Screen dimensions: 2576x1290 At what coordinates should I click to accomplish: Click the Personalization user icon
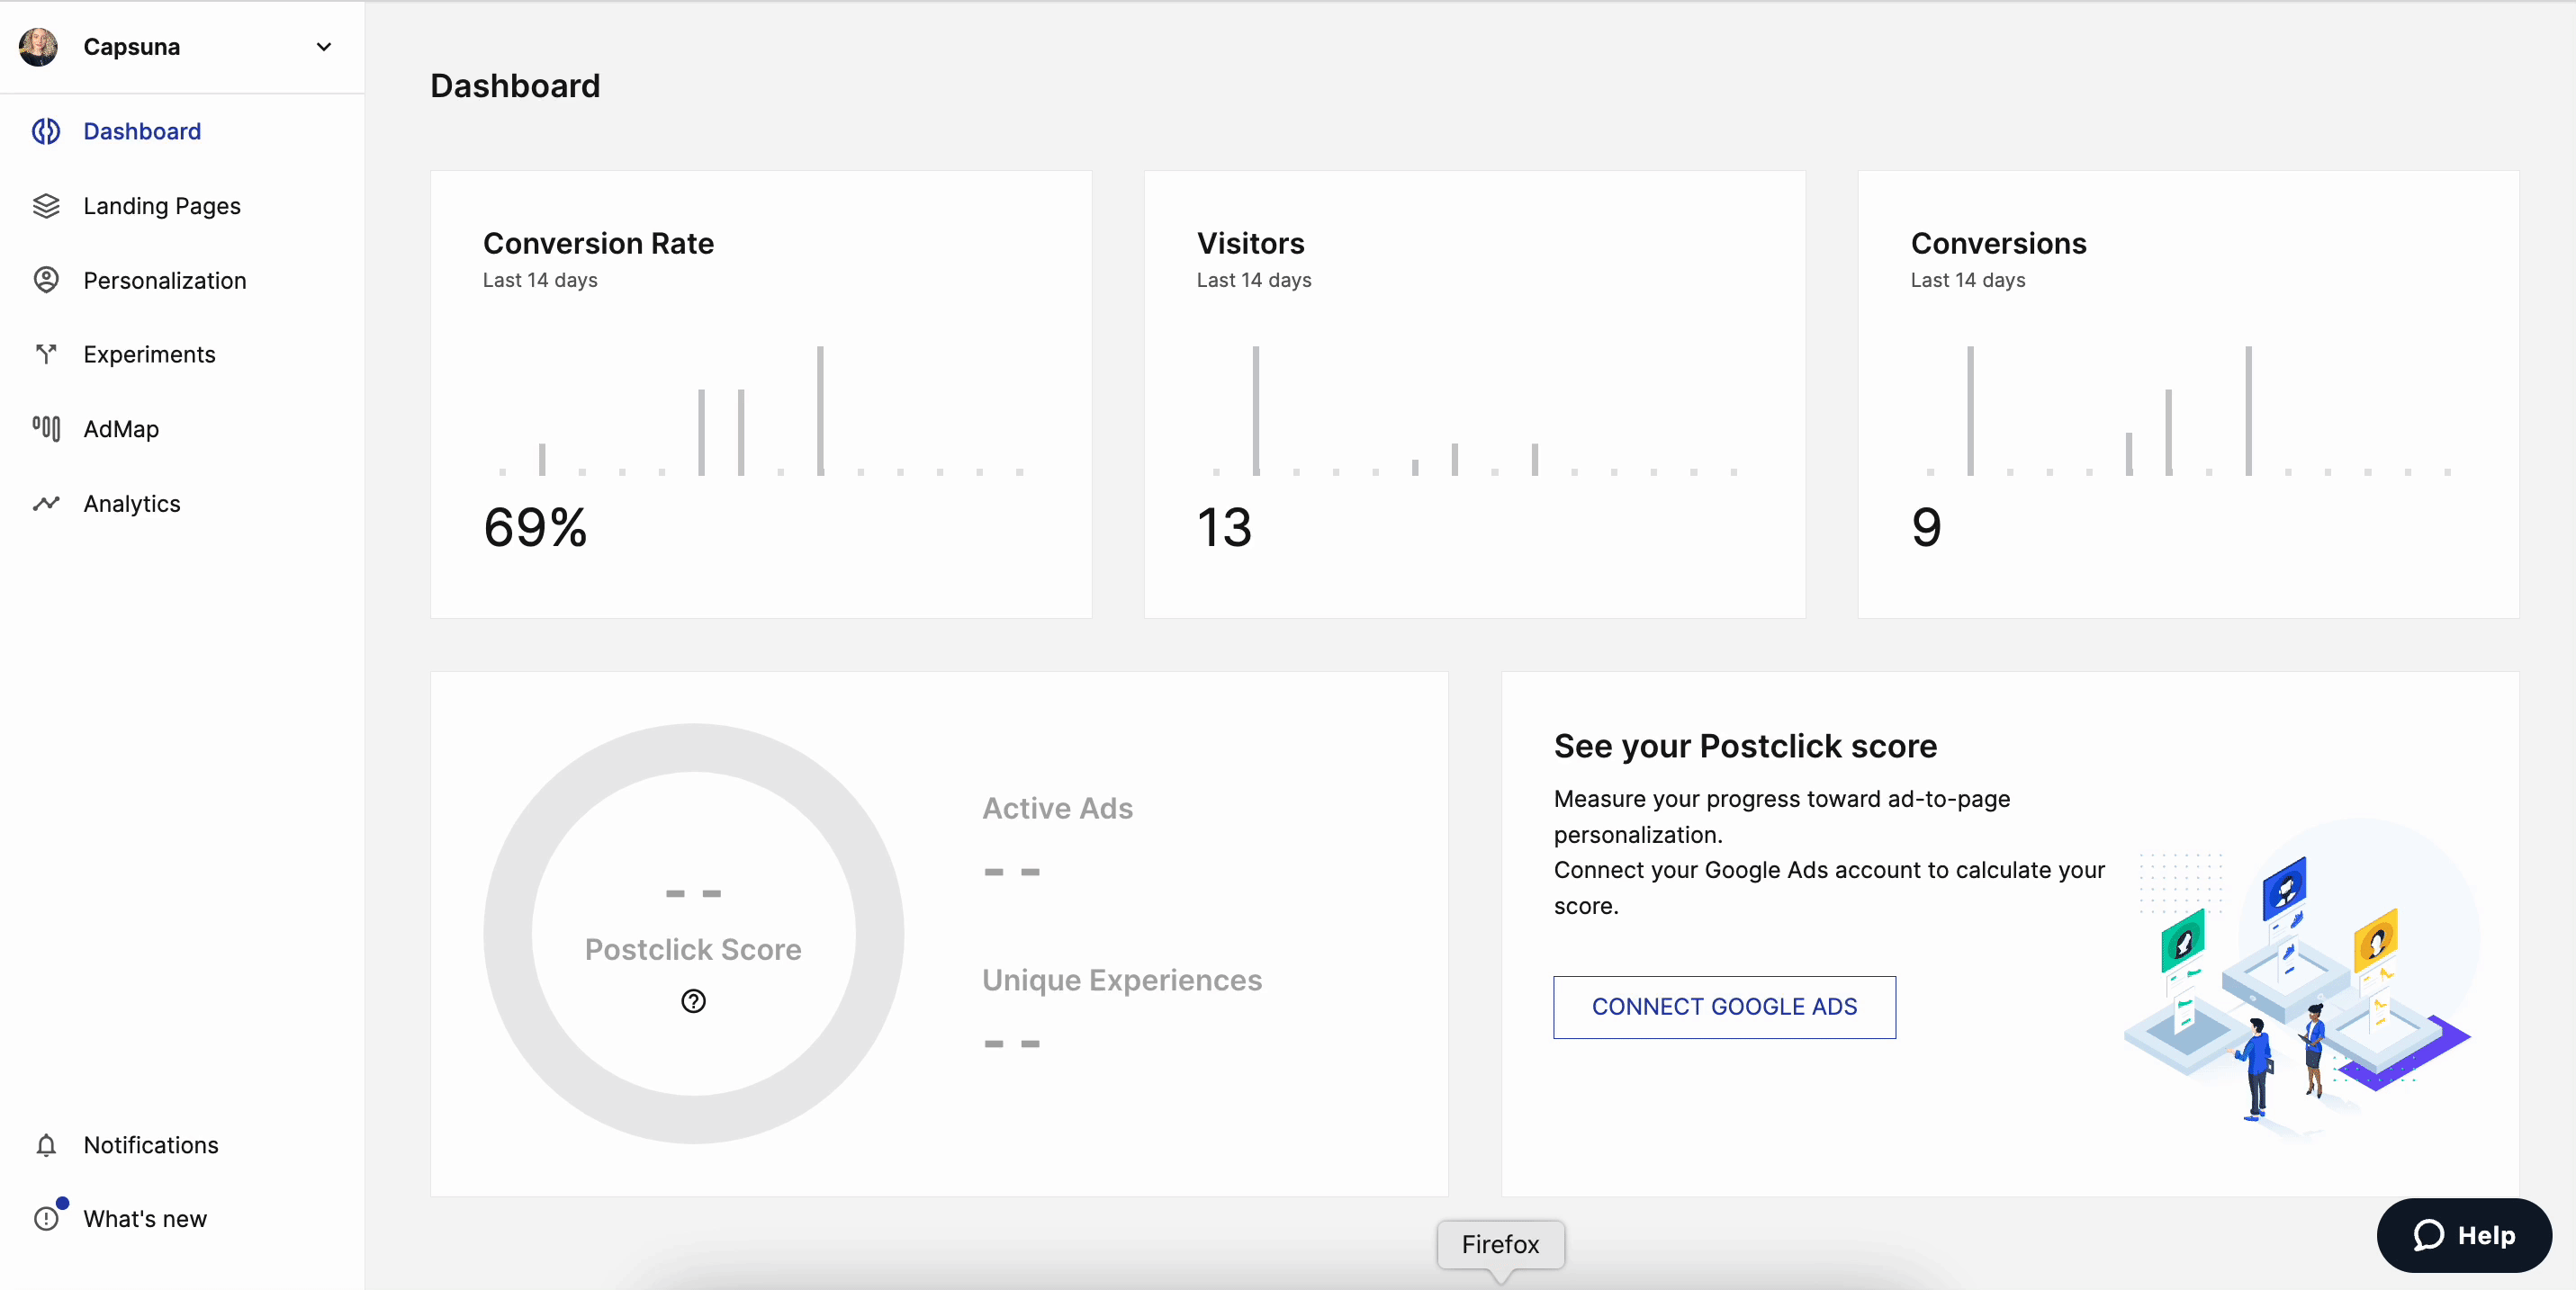[x=46, y=280]
